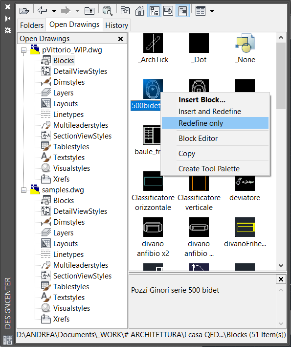Click the DesignCenter properties icon at bottom-left
The width and height of the screenshot is (291, 347).
click(8, 340)
